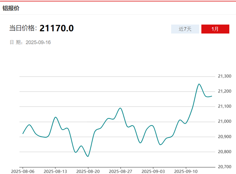The width and height of the screenshot is (236, 174).
Task: Click the highest peak of the price line
Action: point(199,84)
